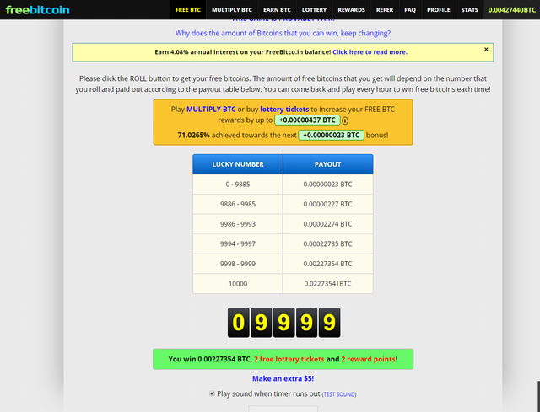View the STATS page
This screenshot has height=412, width=540.
point(470,9)
